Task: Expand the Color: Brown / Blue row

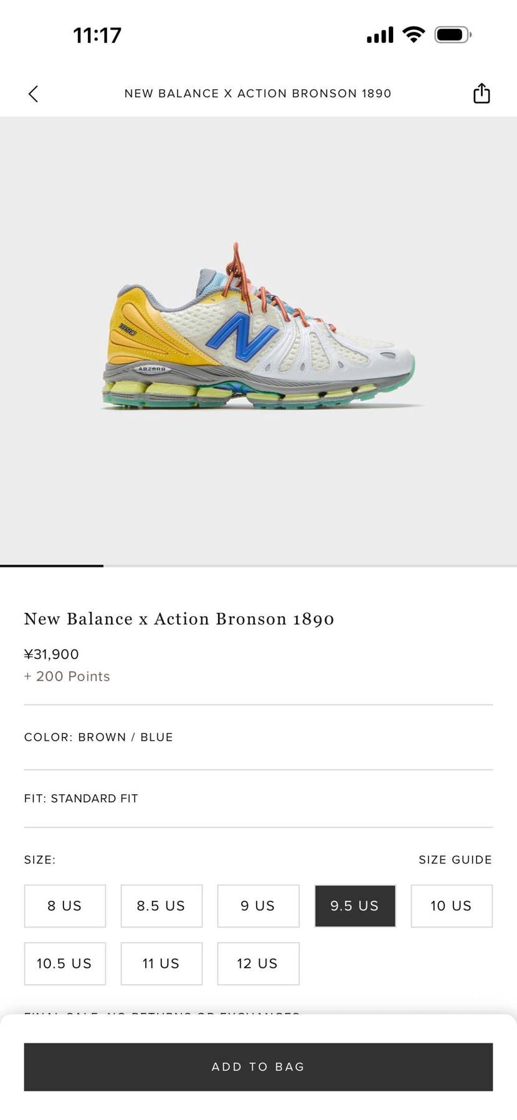Action: (258, 737)
